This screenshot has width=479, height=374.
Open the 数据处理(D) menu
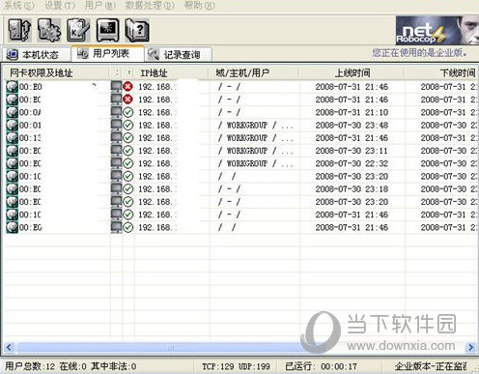tap(150, 6)
